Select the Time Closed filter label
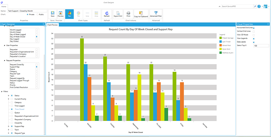Viewport: 271px width, 137px height. tap(19, 109)
